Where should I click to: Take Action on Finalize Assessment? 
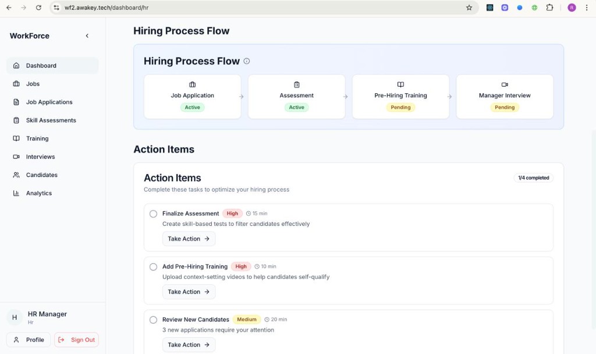click(x=189, y=239)
